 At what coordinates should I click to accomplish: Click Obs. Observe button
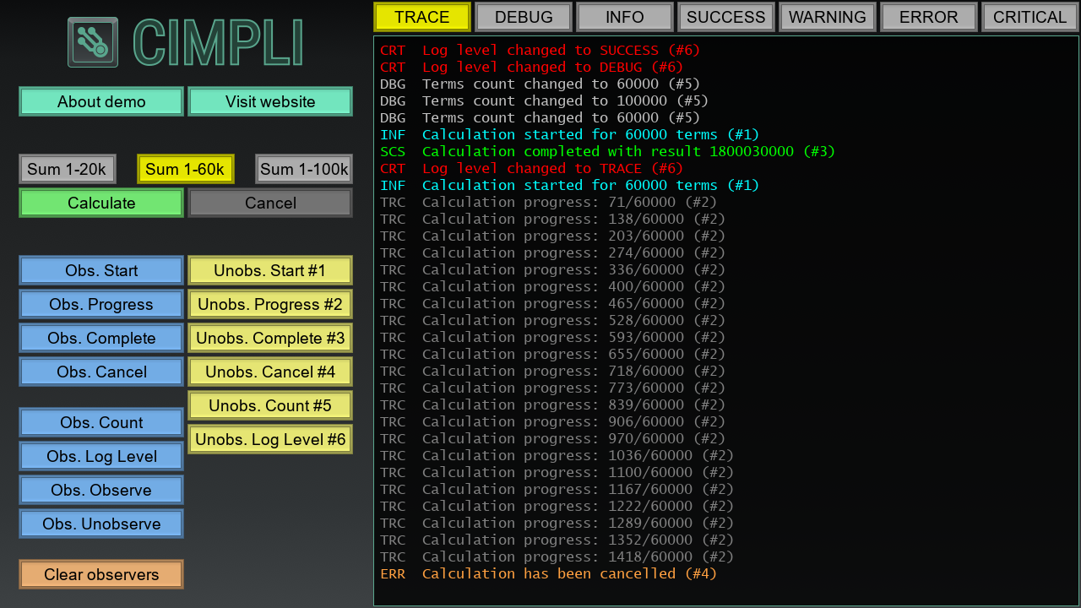coord(101,490)
